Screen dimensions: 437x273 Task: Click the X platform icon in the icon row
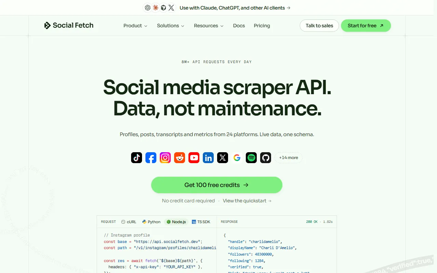(223, 158)
